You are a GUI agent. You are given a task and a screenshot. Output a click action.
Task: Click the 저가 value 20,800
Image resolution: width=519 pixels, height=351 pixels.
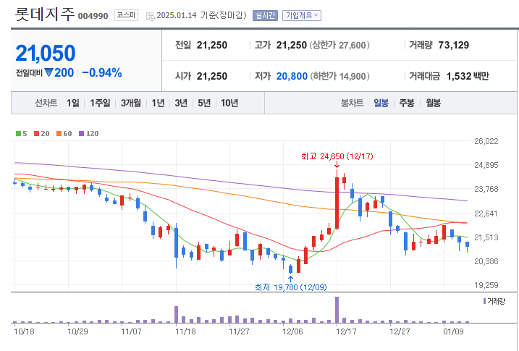pos(292,76)
